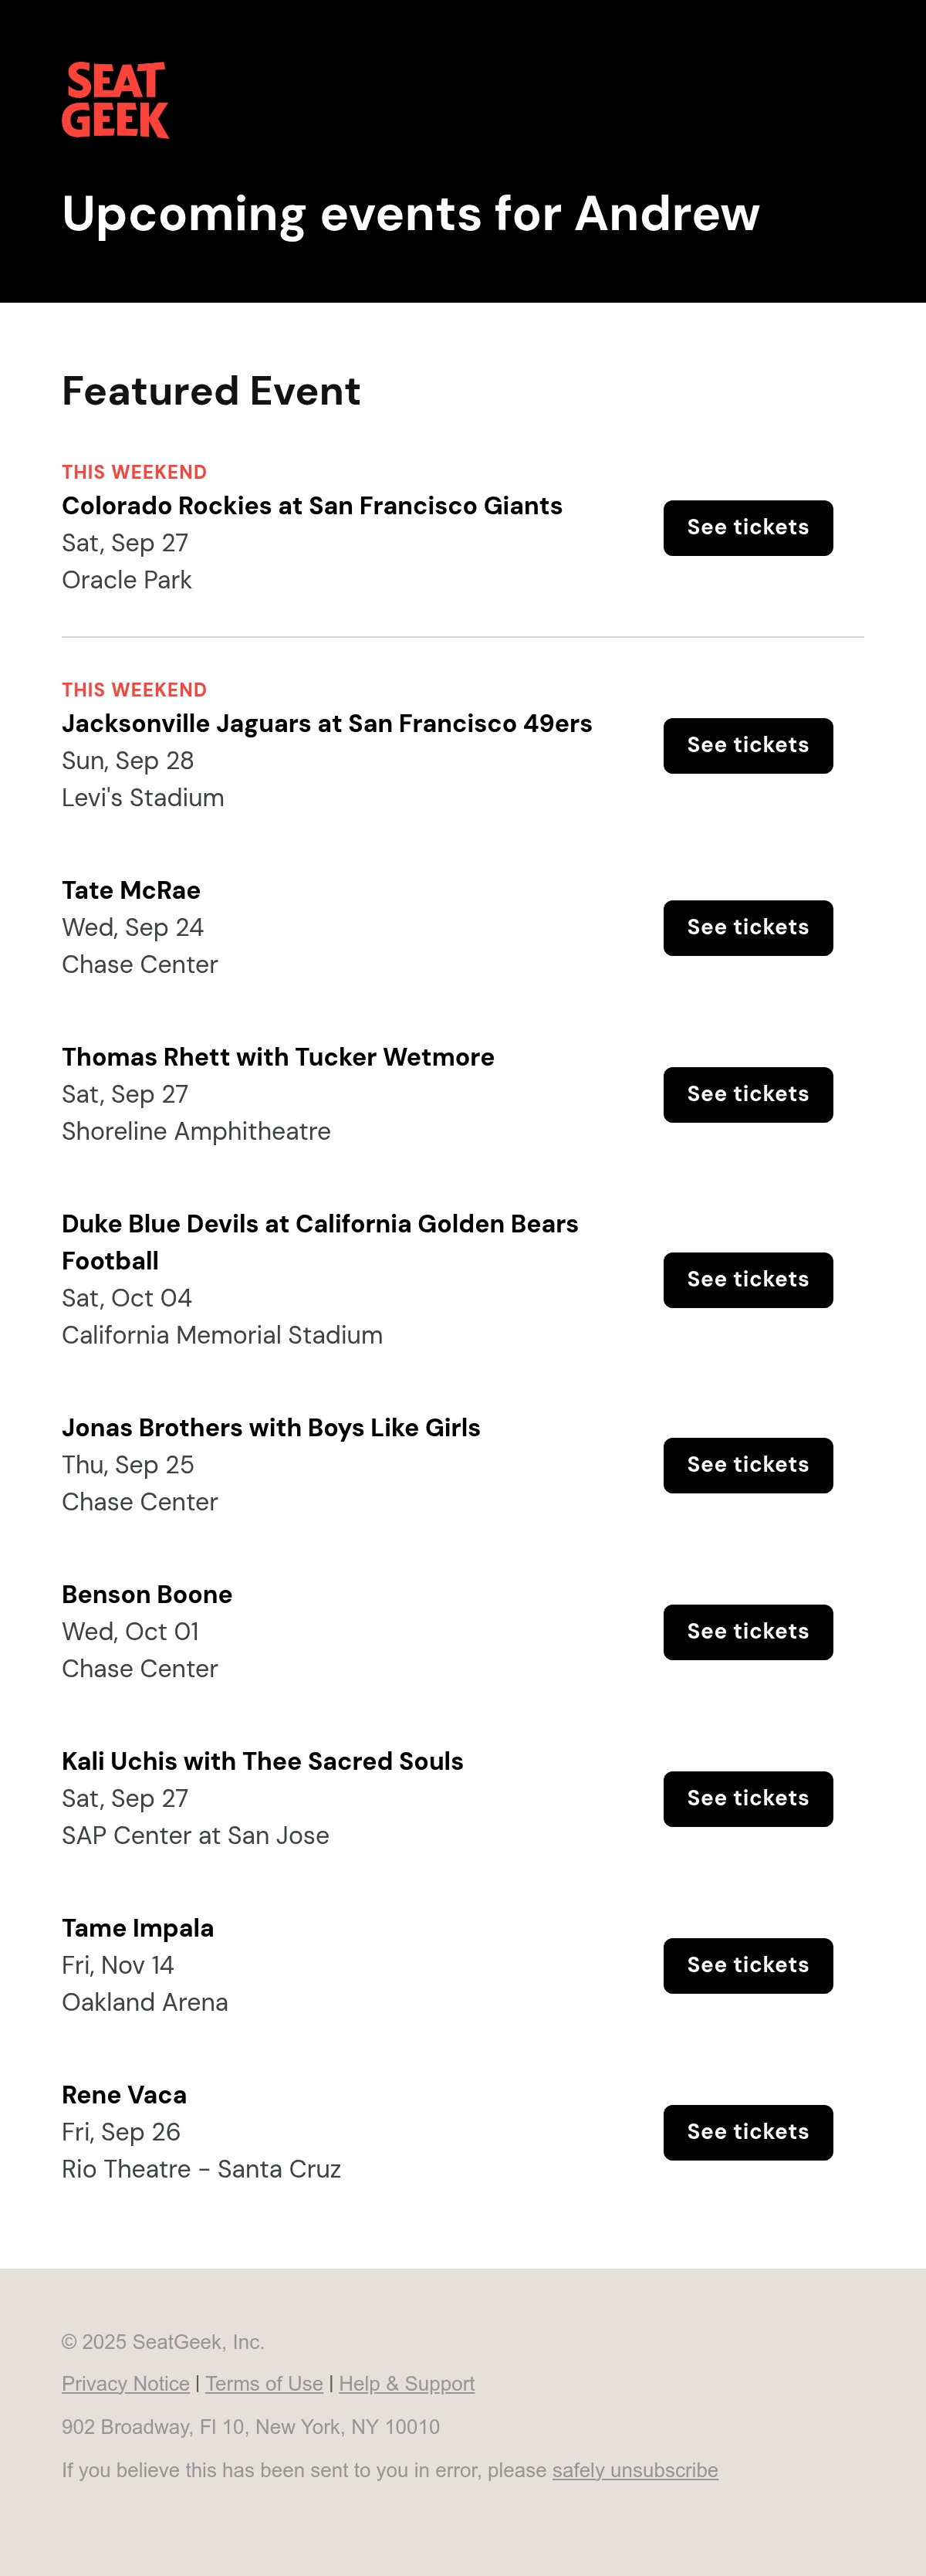See tickets for Jonas Brothers
Screen dimensions: 926x2576
(747, 1466)
